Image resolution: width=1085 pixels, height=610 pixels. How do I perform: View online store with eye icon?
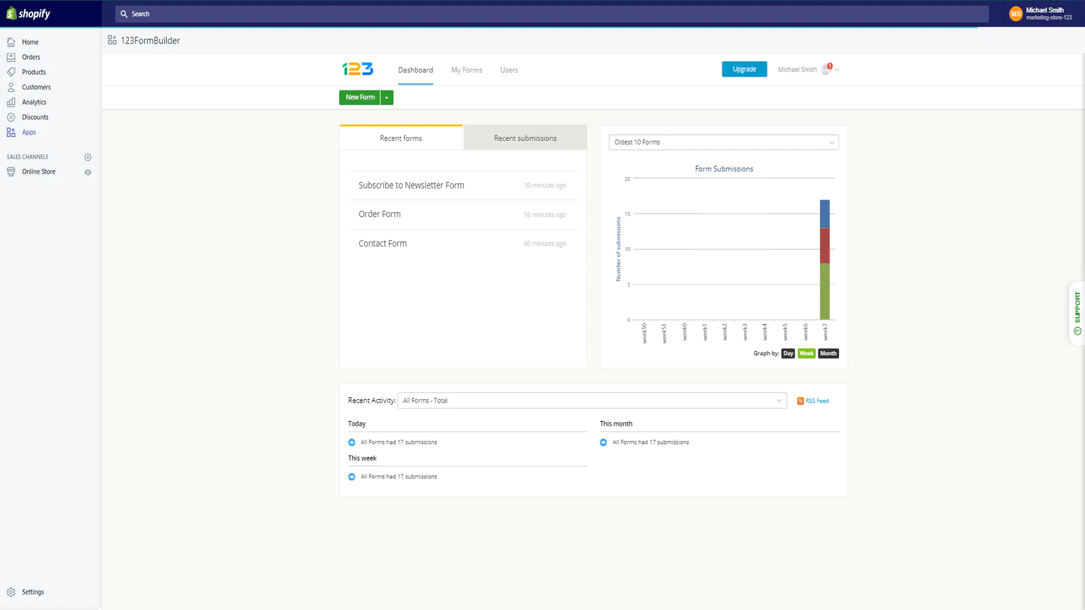point(87,172)
